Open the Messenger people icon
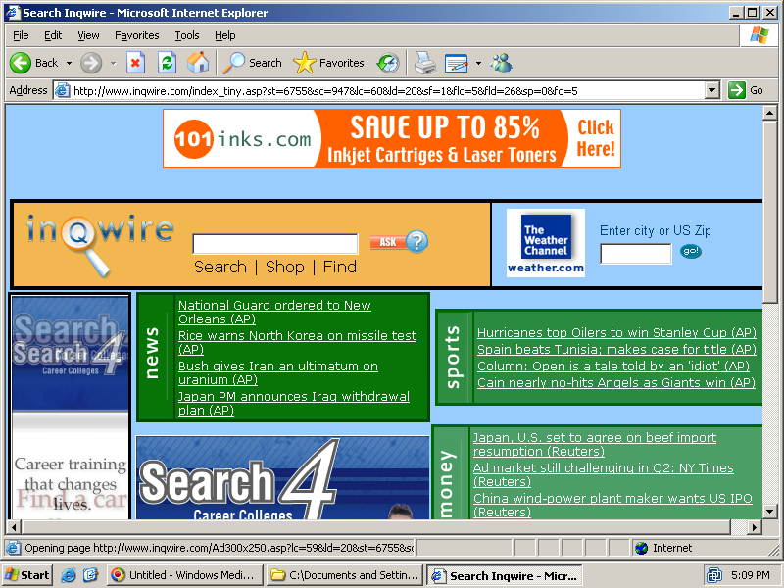The height and width of the screenshot is (588, 784). pos(502,63)
